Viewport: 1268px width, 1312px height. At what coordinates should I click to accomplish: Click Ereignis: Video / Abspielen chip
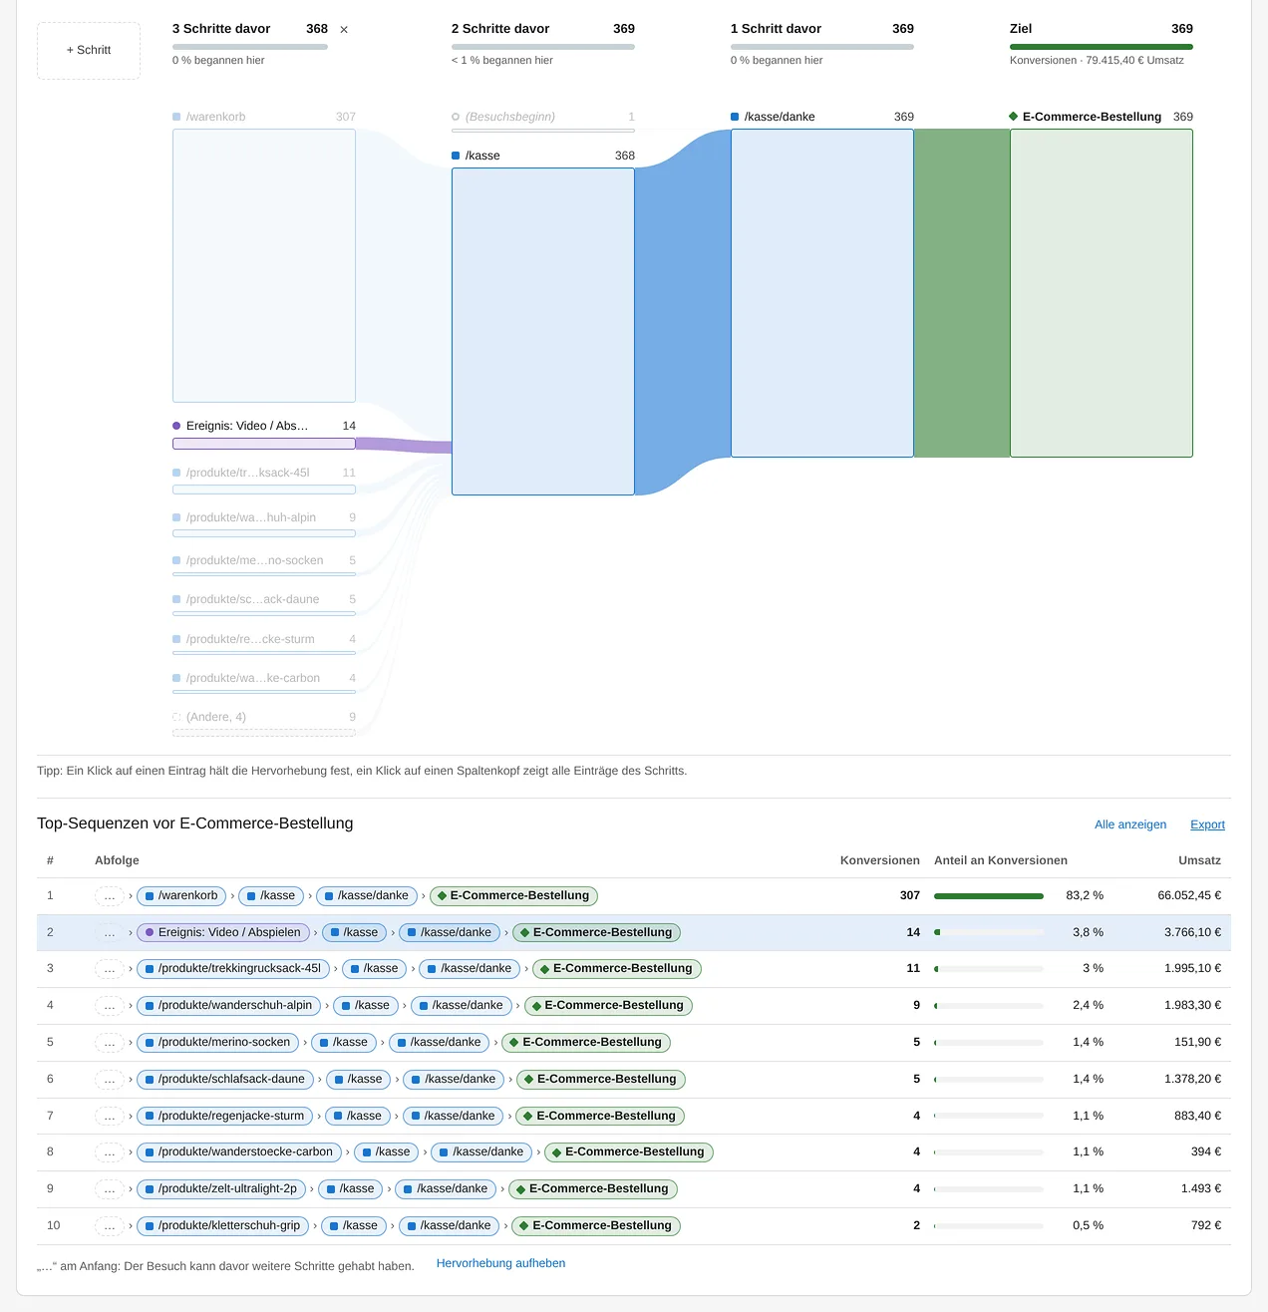point(223,933)
